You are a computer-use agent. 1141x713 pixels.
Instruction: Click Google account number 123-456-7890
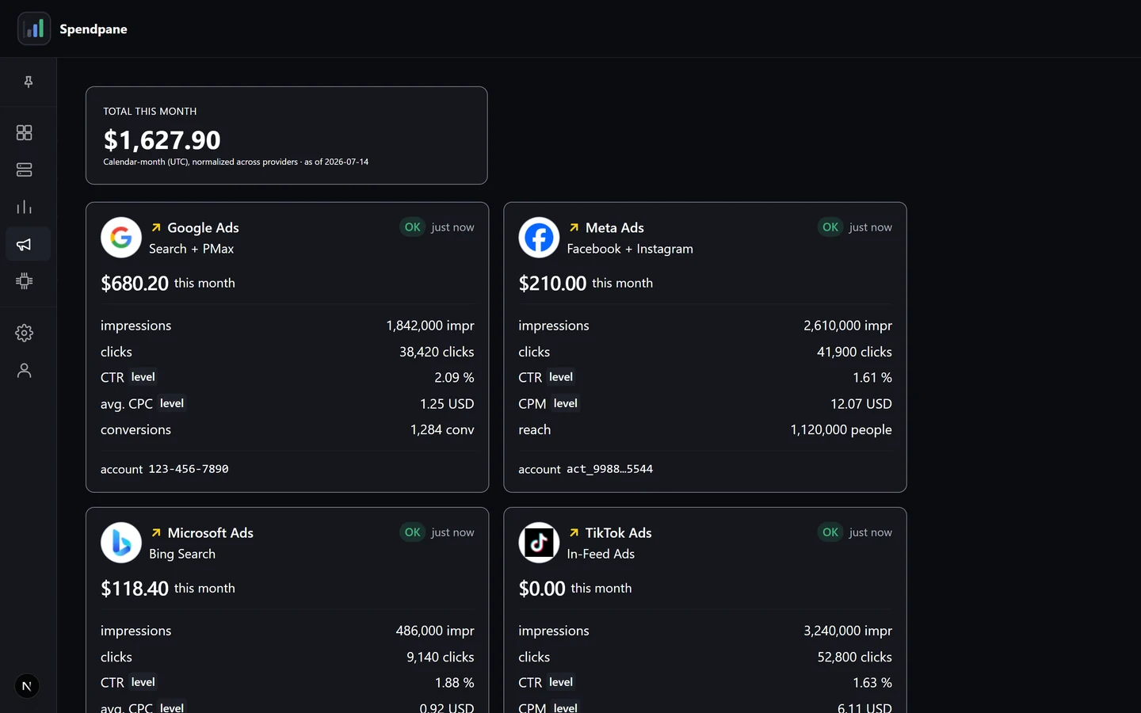tap(189, 469)
